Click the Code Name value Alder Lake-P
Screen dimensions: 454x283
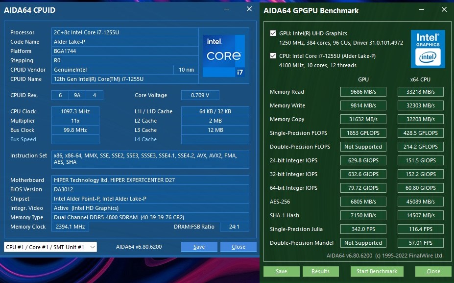click(x=125, y=42)
